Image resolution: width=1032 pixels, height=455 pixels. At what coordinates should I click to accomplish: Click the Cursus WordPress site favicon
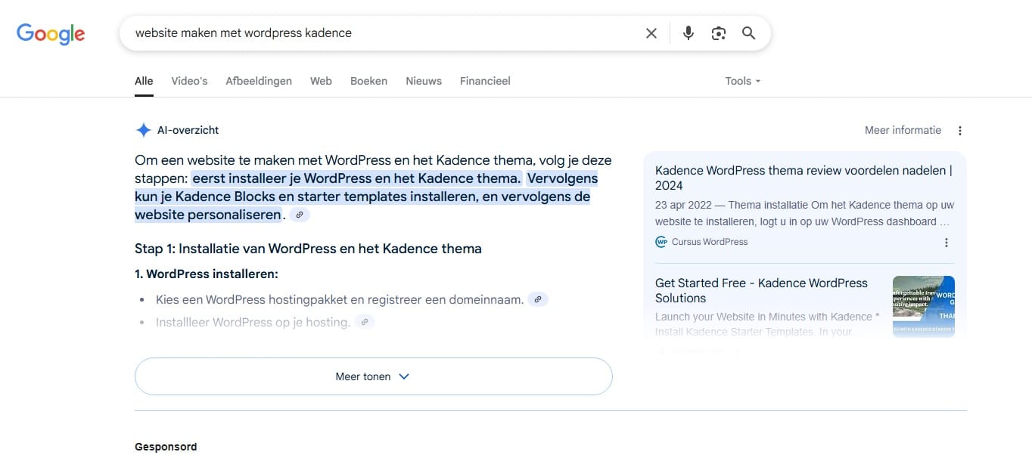pos(661,242)
